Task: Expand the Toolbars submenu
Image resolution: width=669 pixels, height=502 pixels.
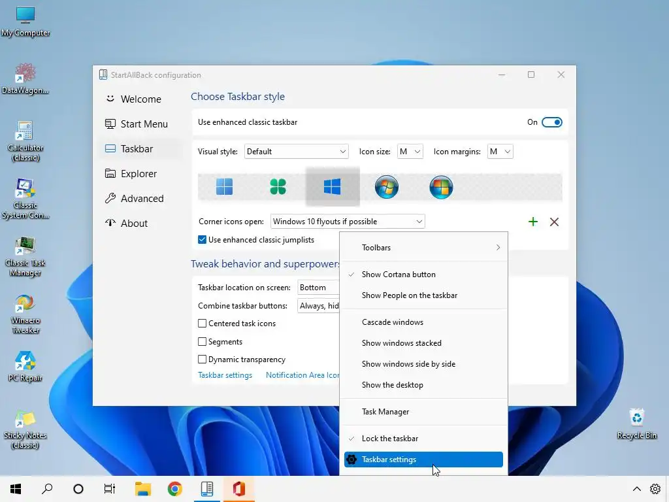Action: click(423, 248)
